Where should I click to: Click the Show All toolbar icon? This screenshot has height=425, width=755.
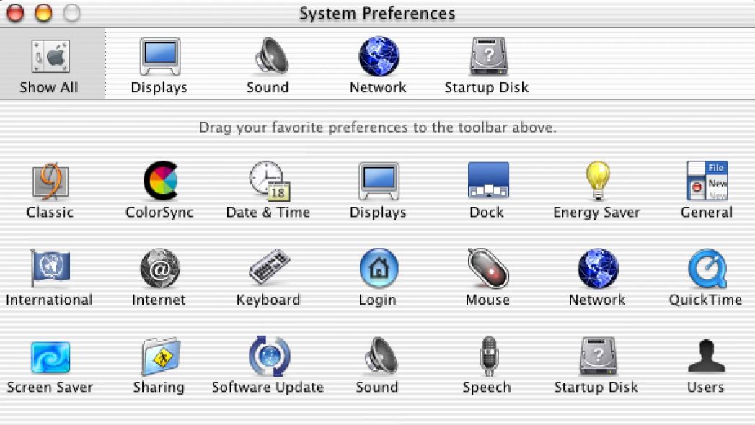tap(50, 57)
